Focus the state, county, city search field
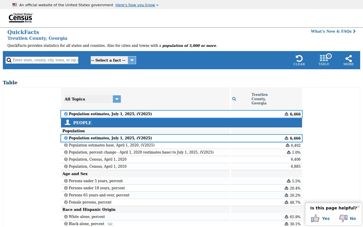The height and width of the screenshot is (227, 363). point(45,60)
